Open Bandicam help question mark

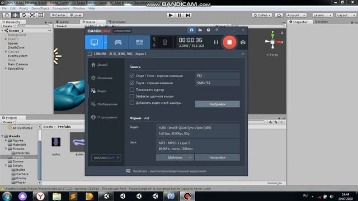(217, 30)
